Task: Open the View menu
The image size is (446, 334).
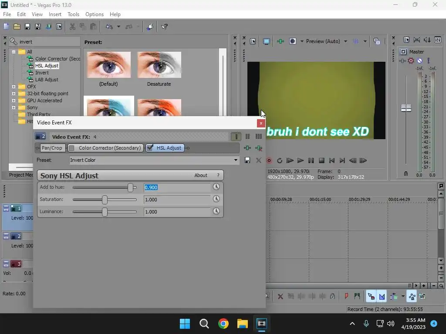Action: pos(37,14)
